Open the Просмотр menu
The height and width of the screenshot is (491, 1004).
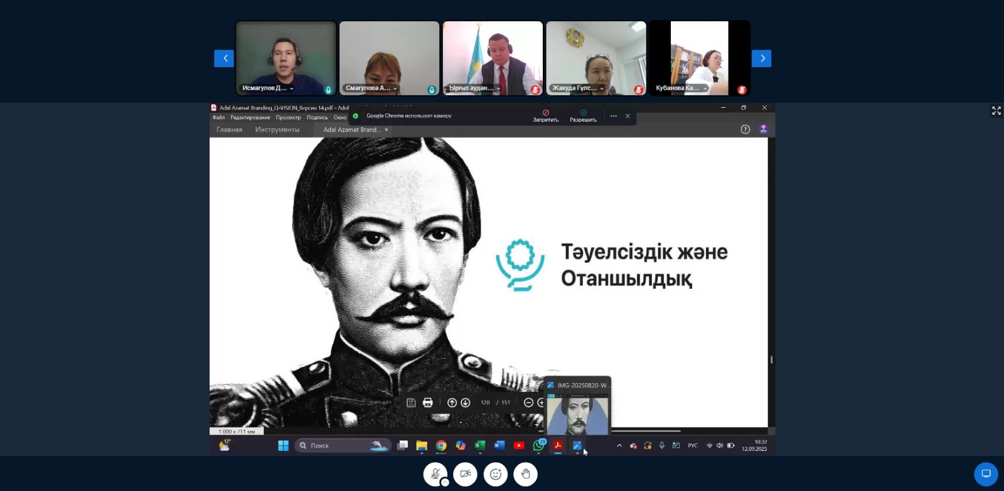click(x=288, y=117)
